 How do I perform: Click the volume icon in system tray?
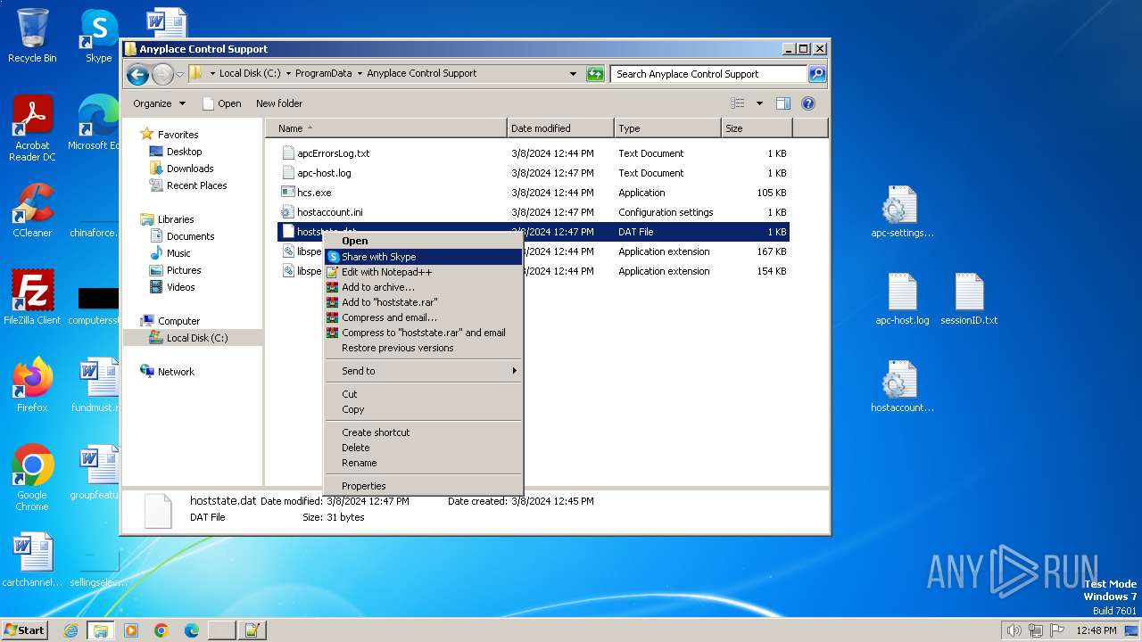[x=1014, y=630]
